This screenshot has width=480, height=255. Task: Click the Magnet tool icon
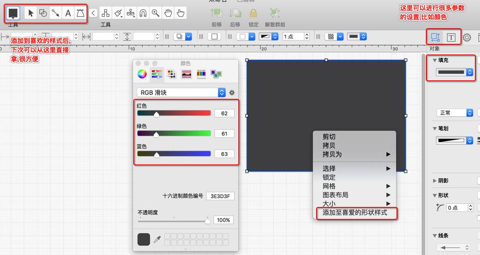143,13
